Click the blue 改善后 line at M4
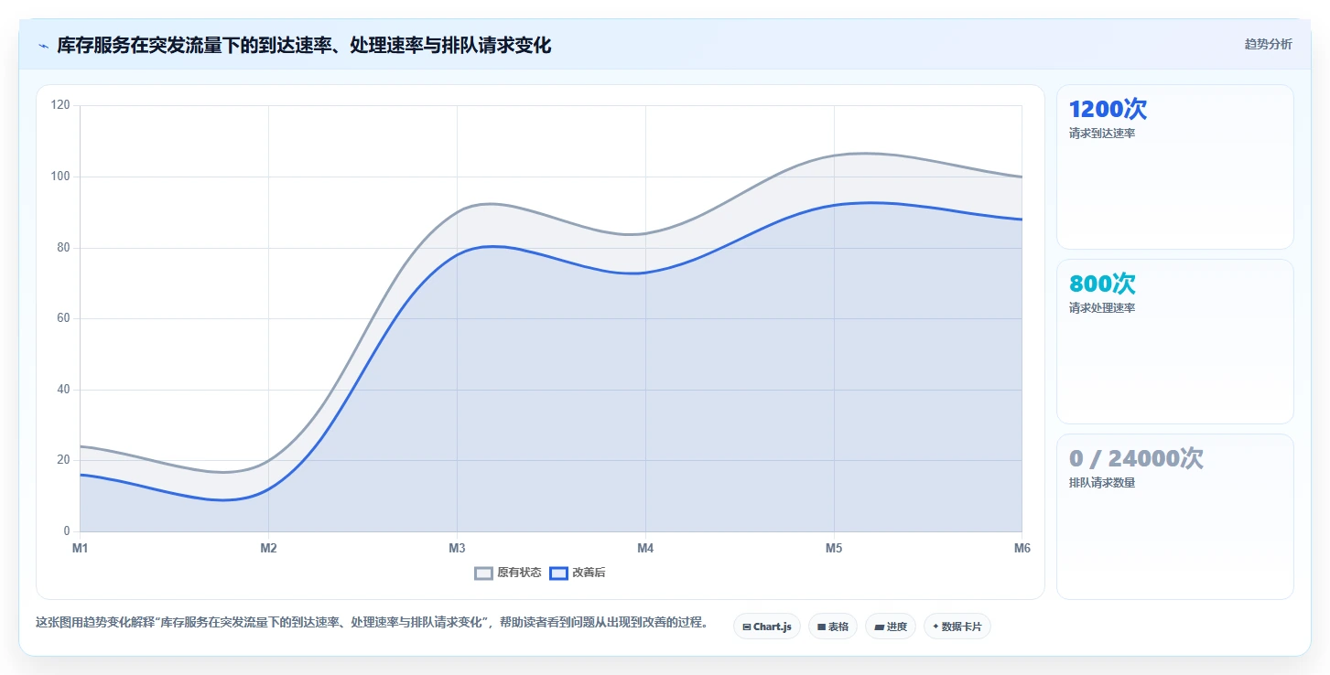This screenshot has width=1330, height=675. click(645, 273)
